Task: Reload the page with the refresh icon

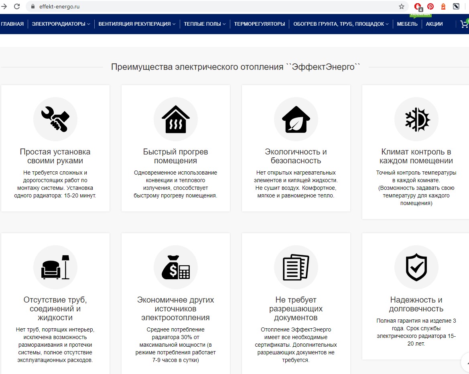Action: click(17, 6)
